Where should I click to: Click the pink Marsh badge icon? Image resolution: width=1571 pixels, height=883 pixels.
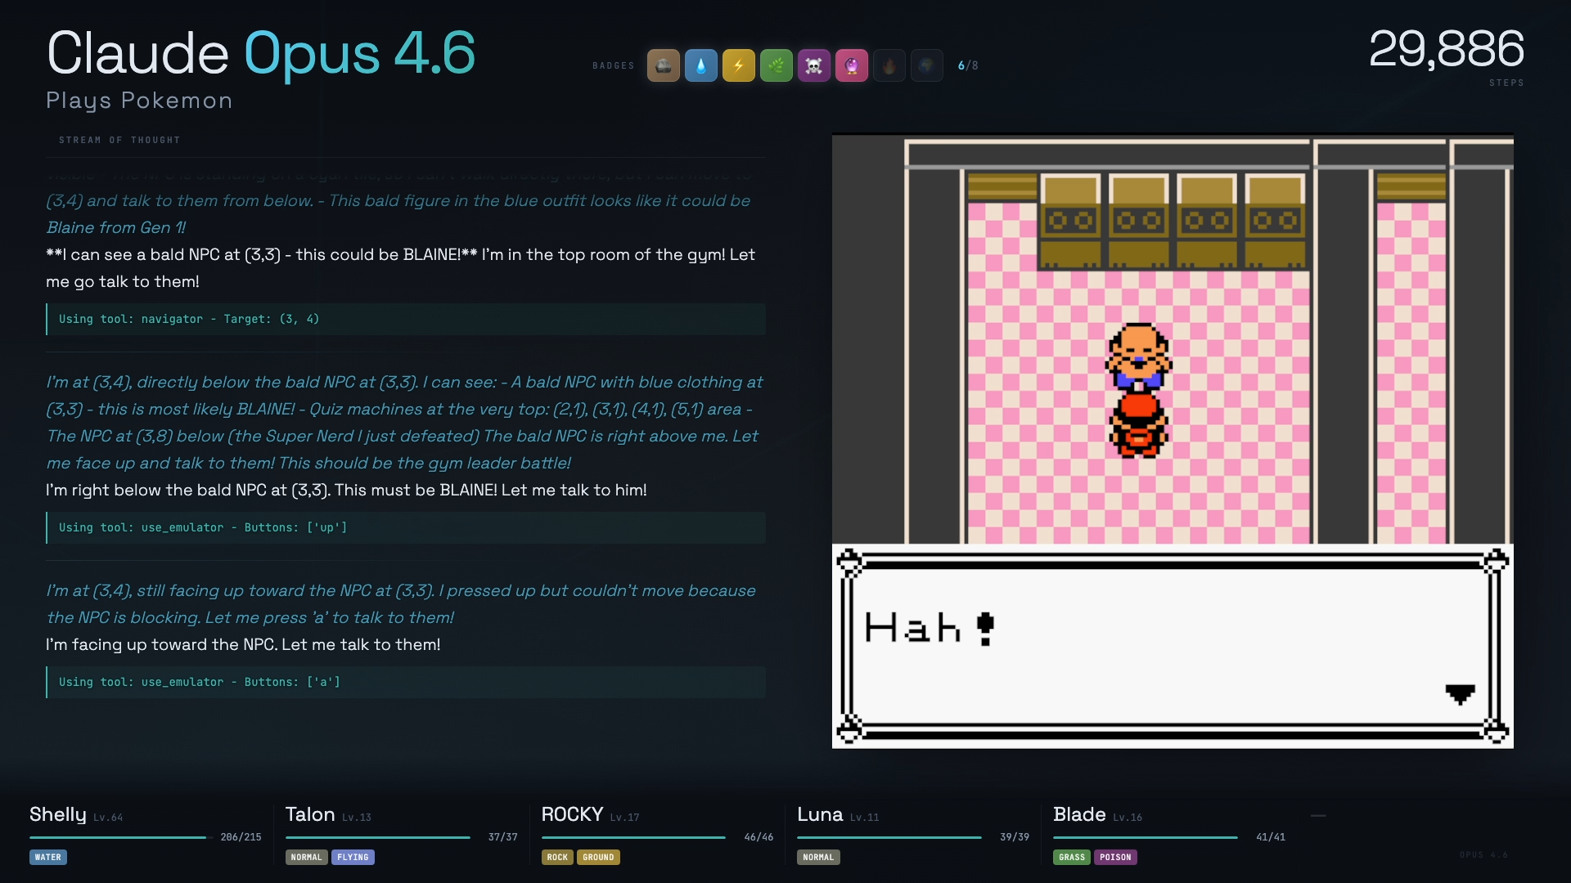pyautogui.click(x=851, y=65)
